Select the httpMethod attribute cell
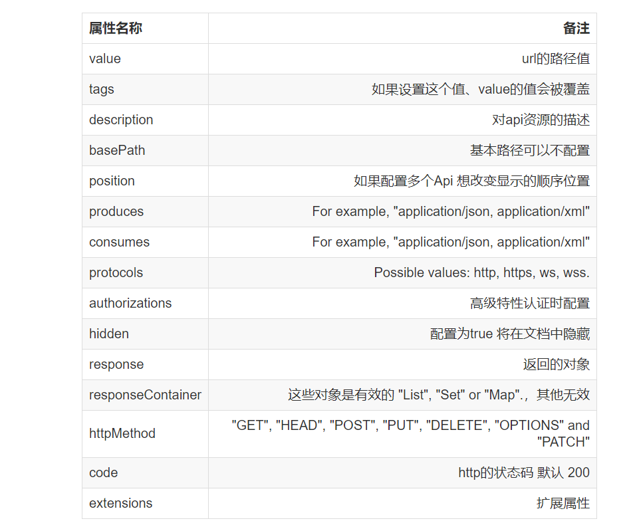Viewport: 633px width, 523px height. click(146, 434)
